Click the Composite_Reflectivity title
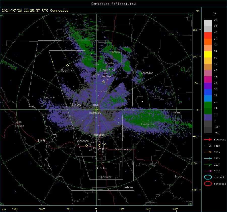The image size is (227, 212). (x=113, y=4)
